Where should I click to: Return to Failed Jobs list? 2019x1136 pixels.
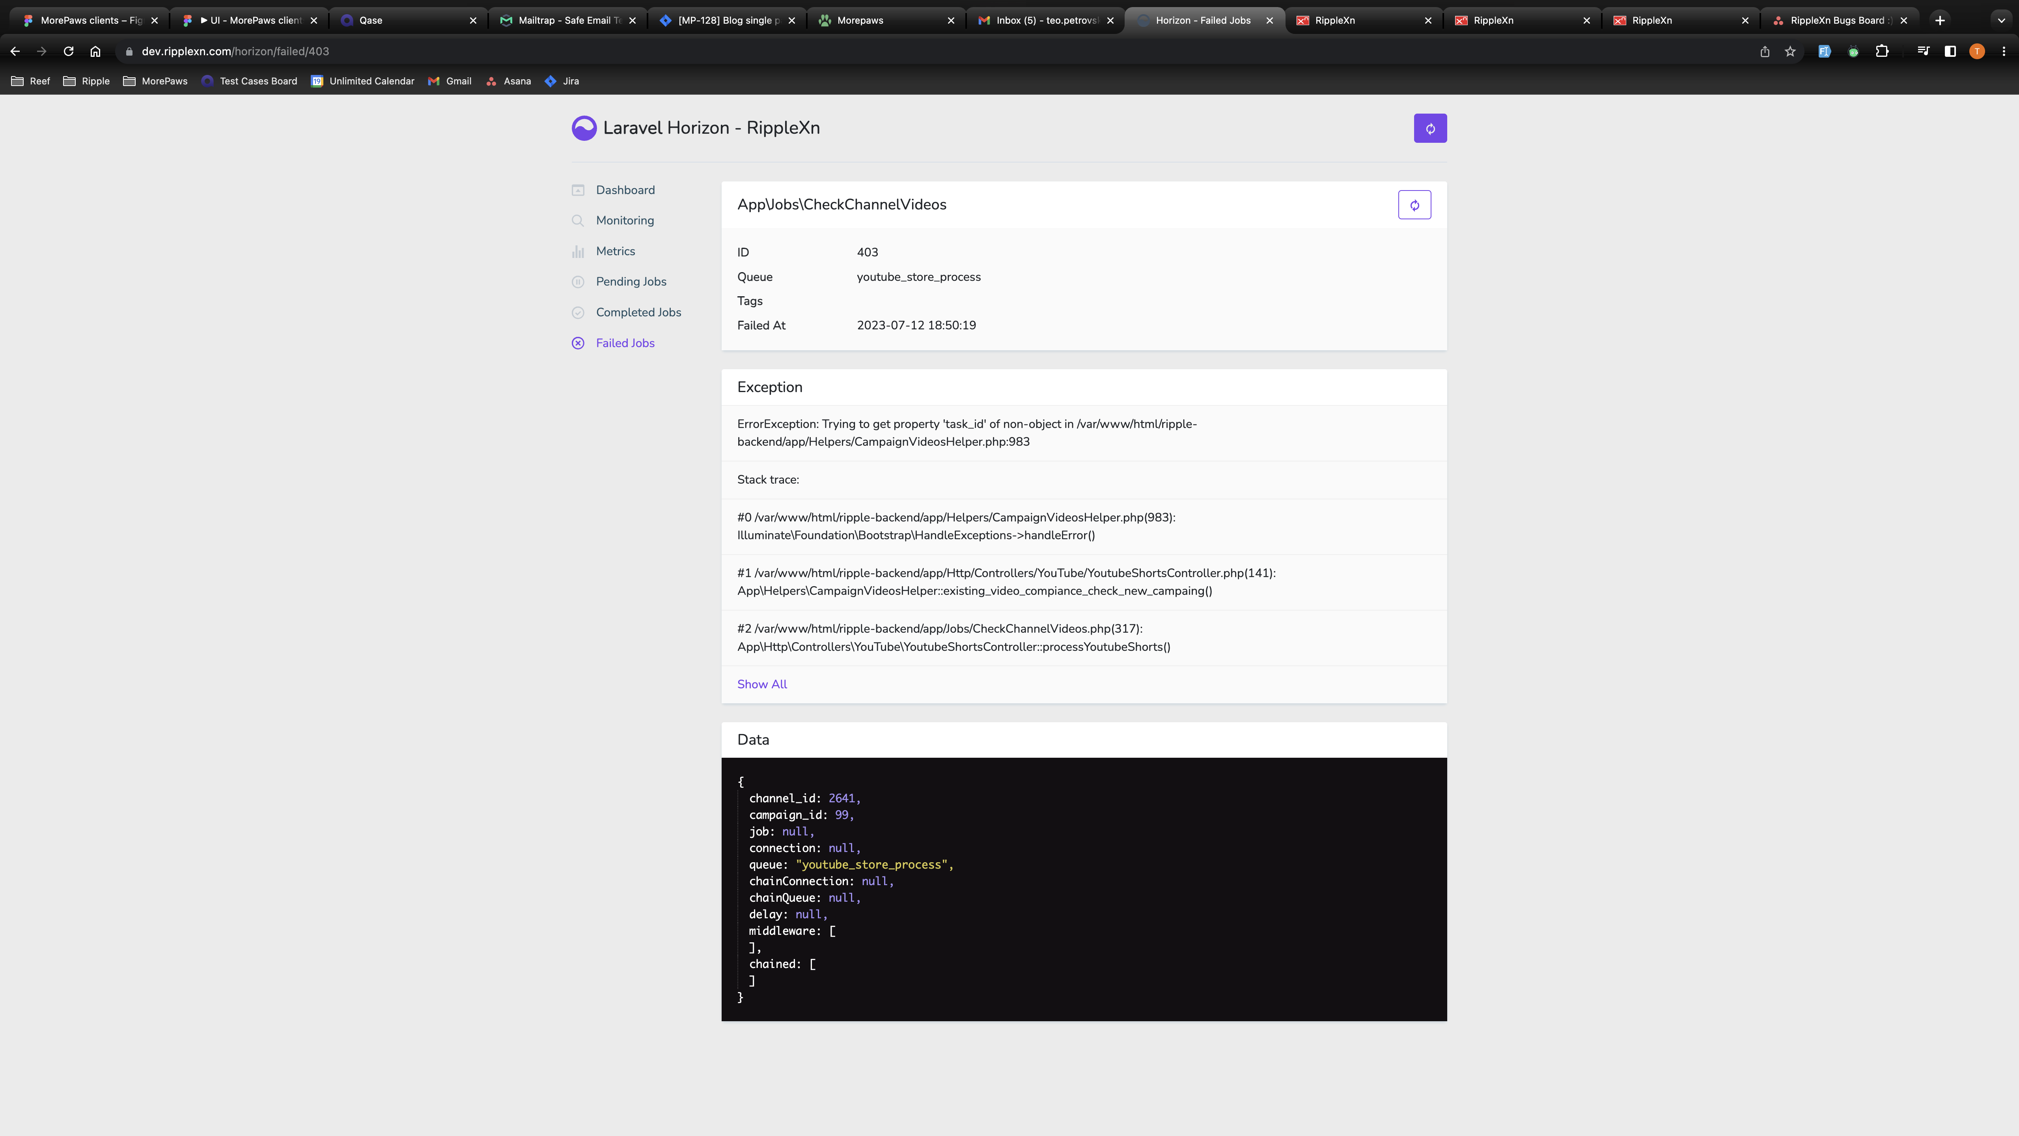625,343
